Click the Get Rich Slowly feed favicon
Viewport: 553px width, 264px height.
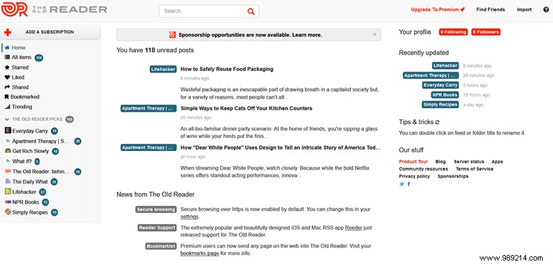point(8,151)
